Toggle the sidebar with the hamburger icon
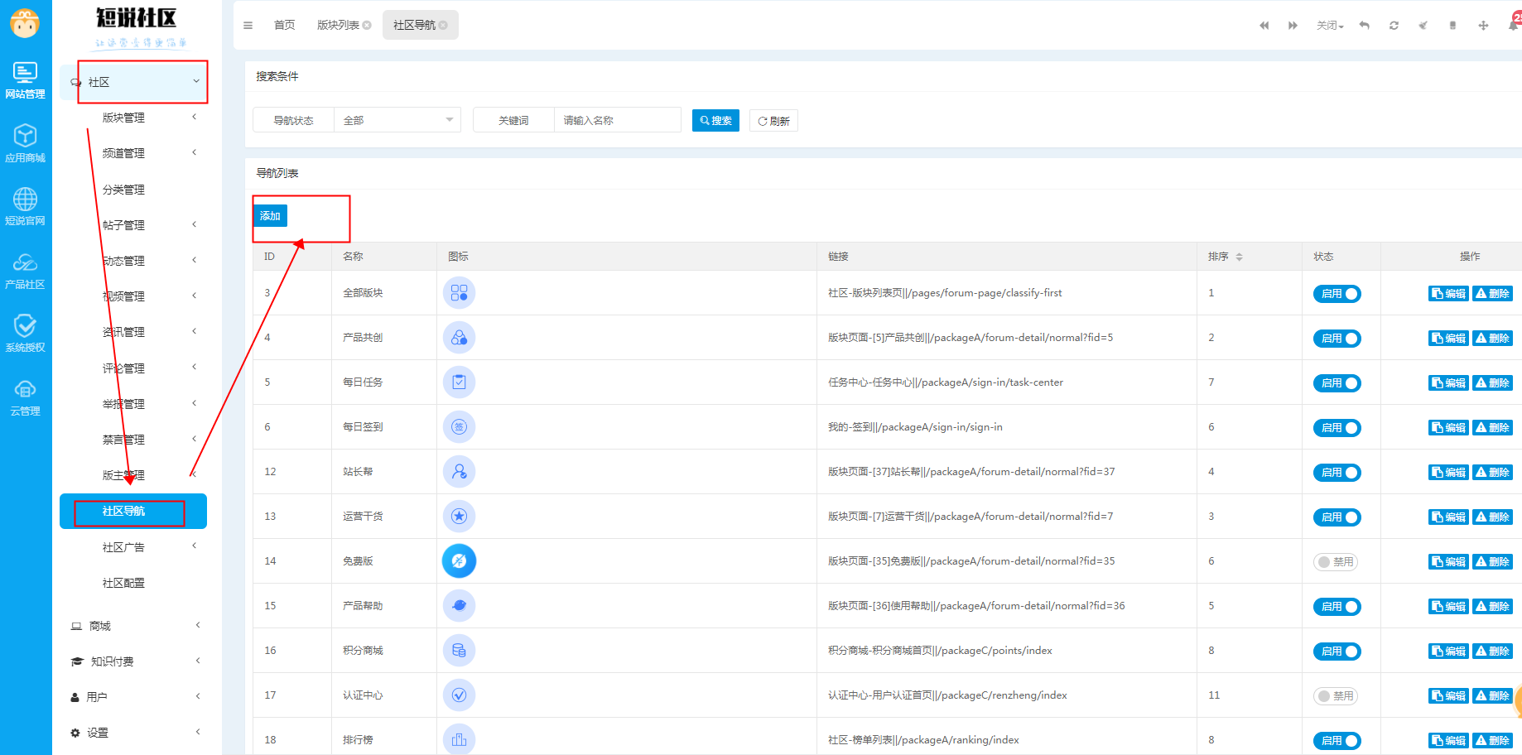Image resolution: width=1522 pixels, height=755 pixels. [248, 26]
